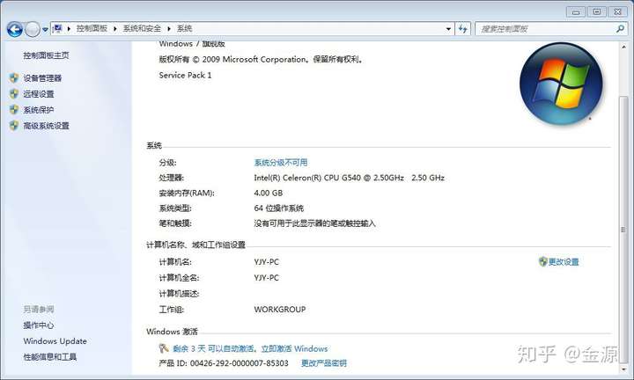Open 性能信息和工具 link
The image size is (634, 380).
(49, 357)
